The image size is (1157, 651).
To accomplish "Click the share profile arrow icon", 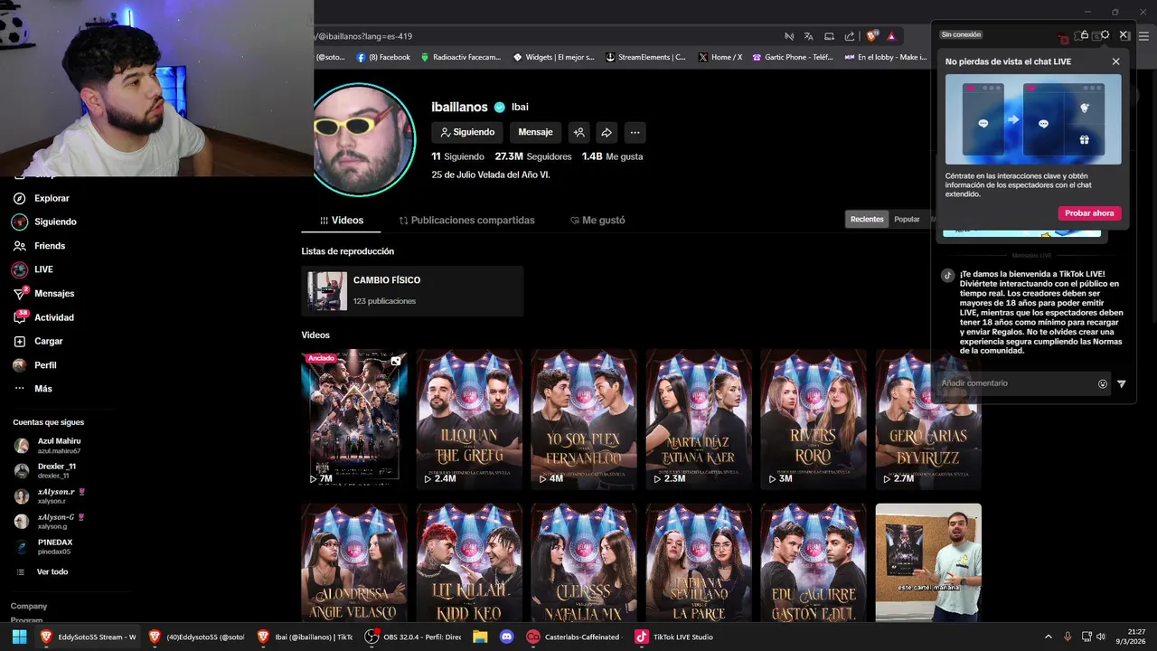I will [x=607, y=132].
